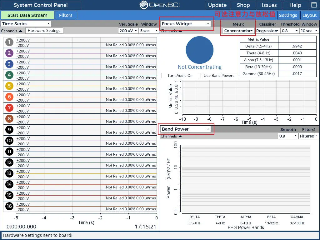Image resolution: width=320 pixels, height=240 pixels.
Task: Open Smooth 0.9 dropdown
Action: (x=288, y=136)
